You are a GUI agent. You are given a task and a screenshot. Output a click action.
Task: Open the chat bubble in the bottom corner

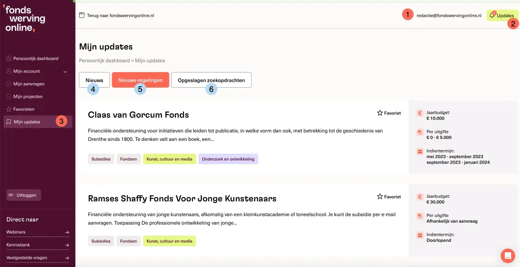pyautogui.click(x=508, y=255)
